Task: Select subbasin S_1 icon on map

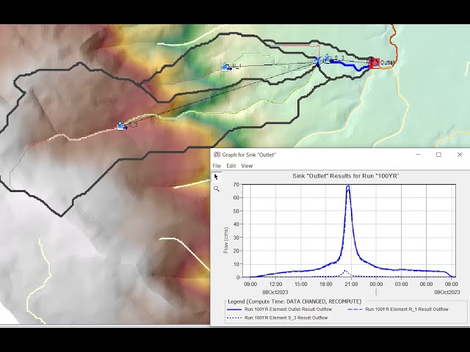Action: (226, 67)
